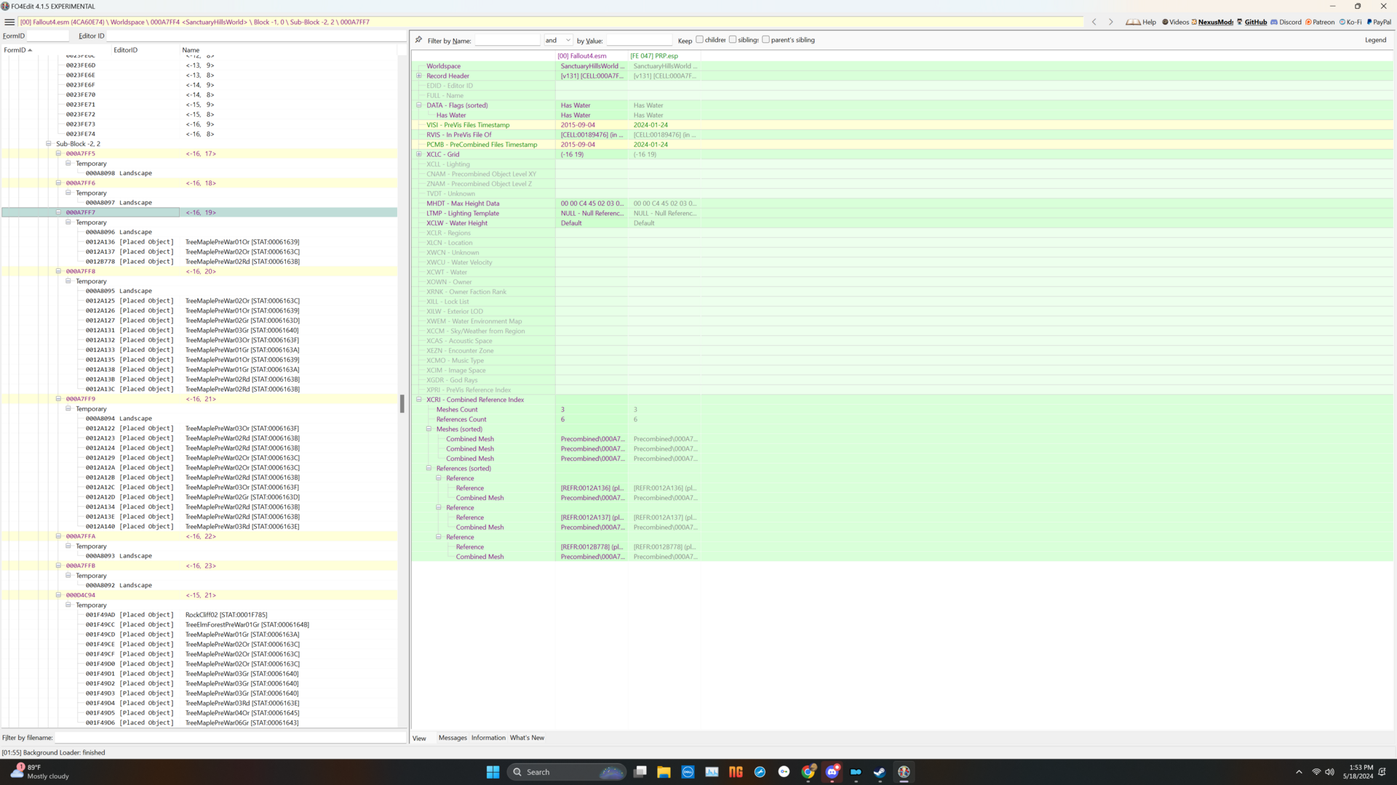Collapse the Meshes (sorted) group

(429, 429)
